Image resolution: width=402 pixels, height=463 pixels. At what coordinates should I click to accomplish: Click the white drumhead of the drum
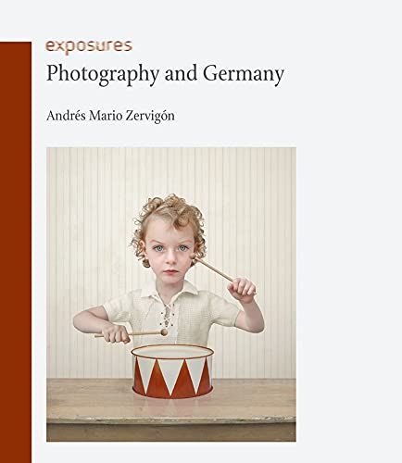tap(172, 352)
